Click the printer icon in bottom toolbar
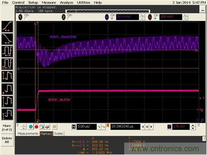The image size is (207, 155). tap(47, 126)
